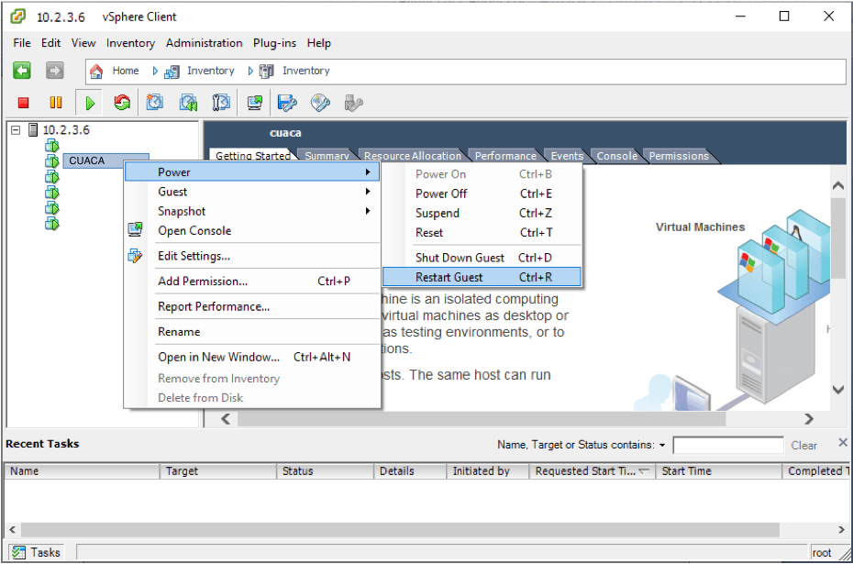Click arrow before second Inventory breadcrumb
This screenshot has width=853, height=564.
click(x=250, y=72)
